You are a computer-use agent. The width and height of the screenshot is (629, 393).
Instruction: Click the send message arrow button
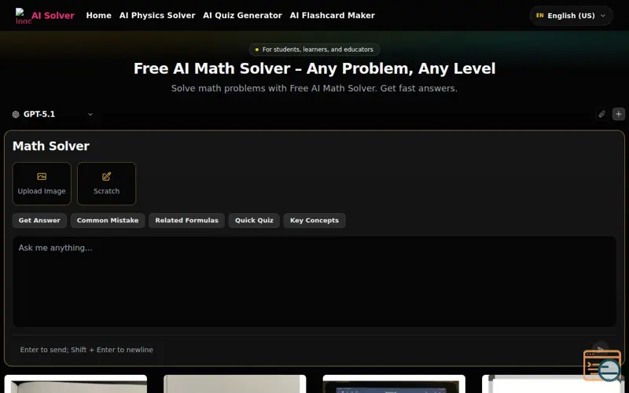point(600,349)
